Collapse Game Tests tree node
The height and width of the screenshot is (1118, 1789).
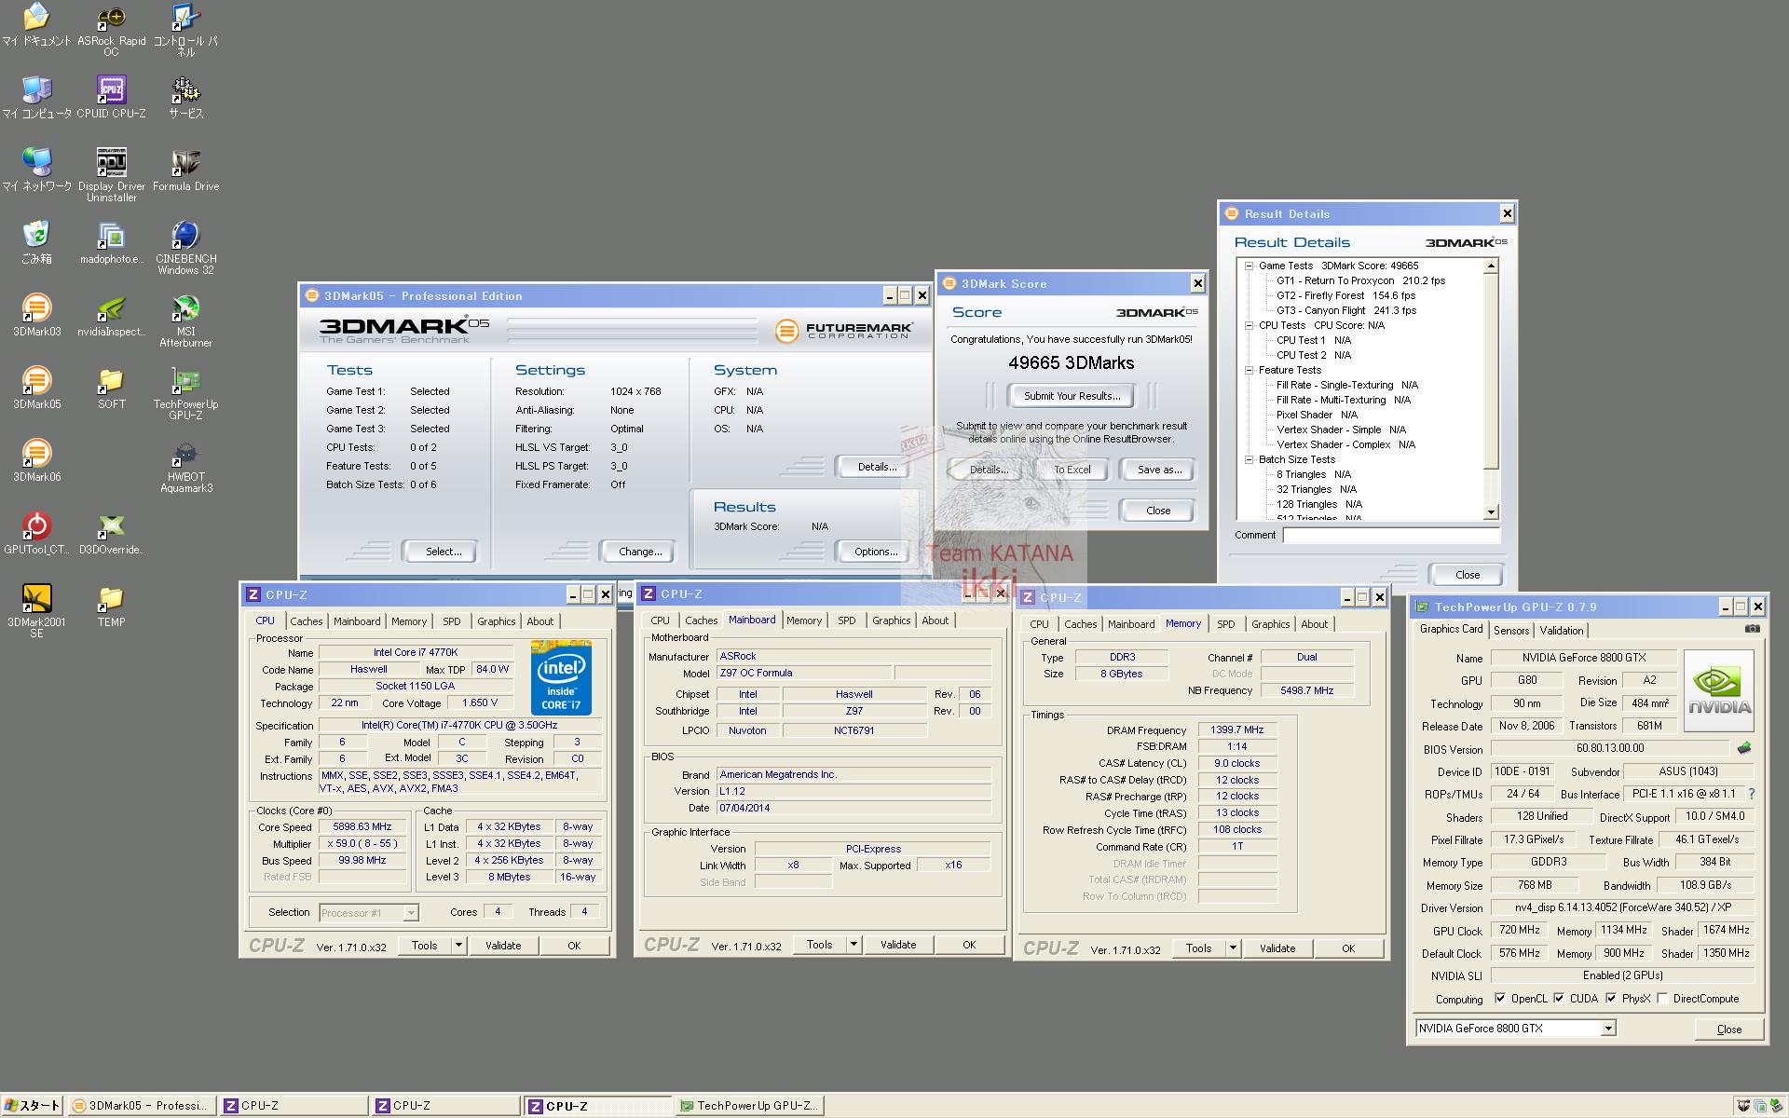coord(1249,266)
